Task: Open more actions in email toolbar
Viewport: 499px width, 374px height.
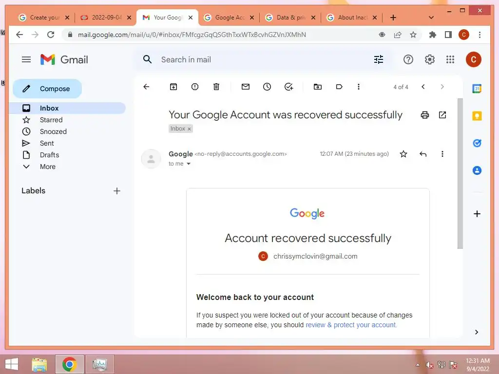Action: pos(358,87)
